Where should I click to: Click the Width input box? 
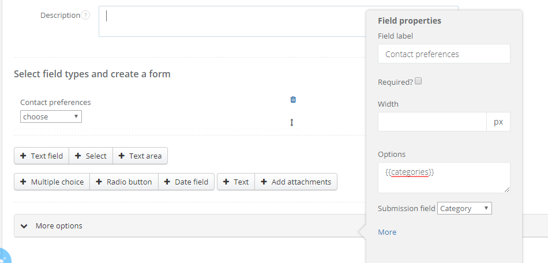click(432, 122)
